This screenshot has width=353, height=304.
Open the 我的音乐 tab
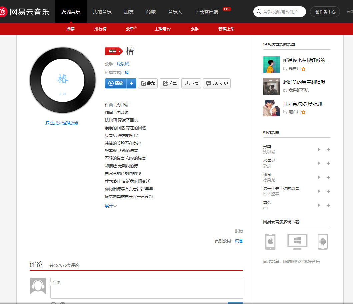point(102,12)
